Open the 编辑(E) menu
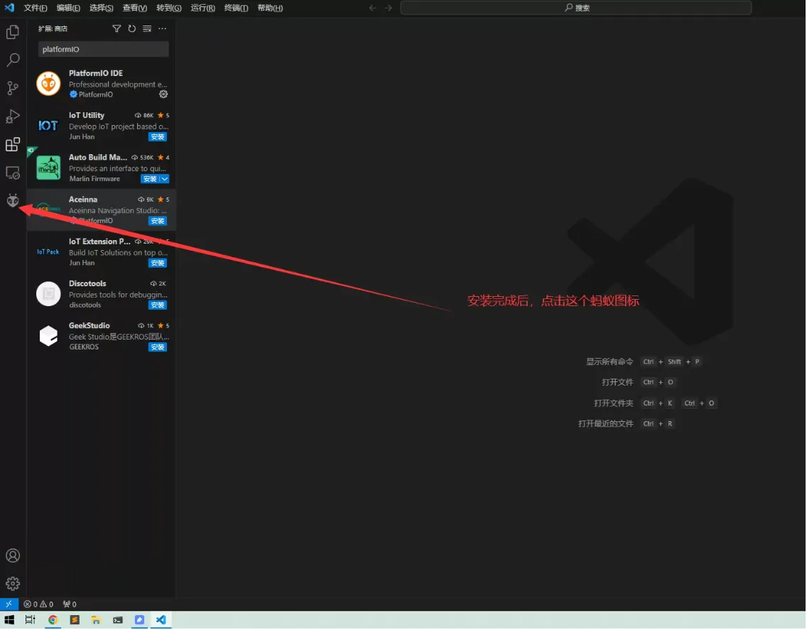 point(68,8)
